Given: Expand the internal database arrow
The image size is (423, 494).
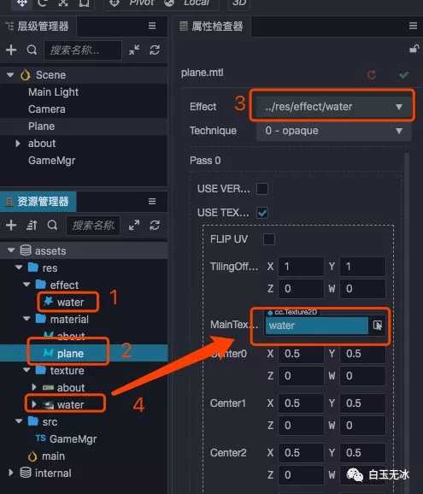Looking at the screenshot, I should click(x=11, y=473).
